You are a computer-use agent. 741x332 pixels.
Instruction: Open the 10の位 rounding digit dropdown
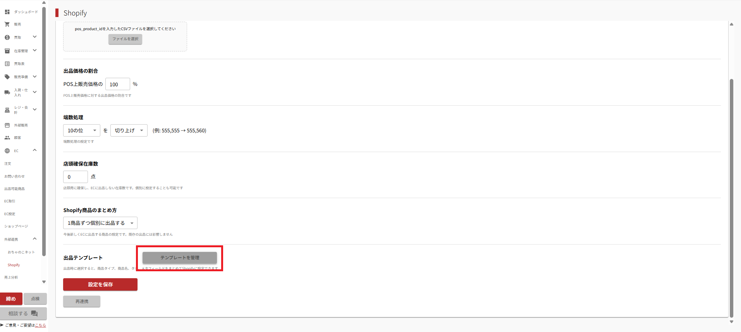[x=82, y=130]
